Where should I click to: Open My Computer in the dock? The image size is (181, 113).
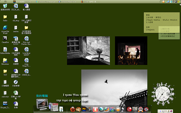point(42,104)
